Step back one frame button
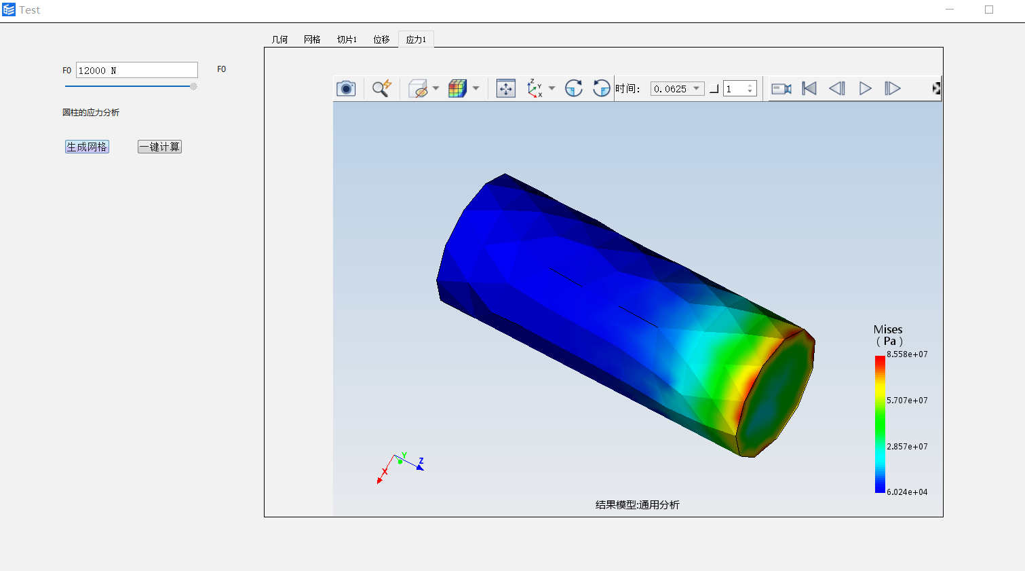This screenshot has width=1025, height=571. point(837,88)
